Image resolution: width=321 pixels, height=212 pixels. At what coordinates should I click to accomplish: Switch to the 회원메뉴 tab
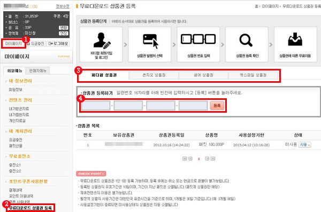coord(14,70)
